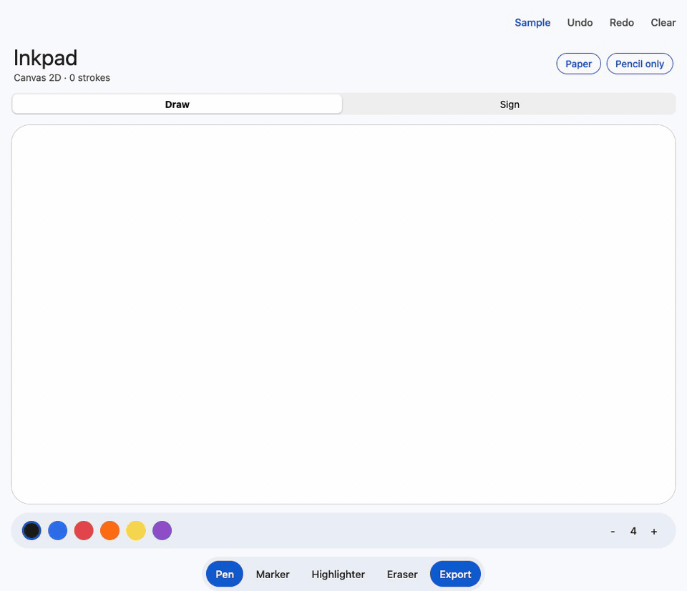Click the Inkpad title heading
The width and height of the screenshot is (687, 591).
click(x=46, y=58)
